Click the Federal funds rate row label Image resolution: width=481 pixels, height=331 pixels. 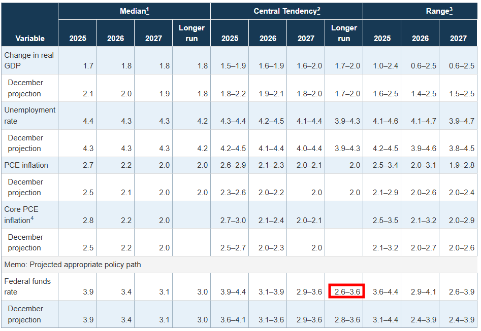pyautogui.click(x=27, y=286)
